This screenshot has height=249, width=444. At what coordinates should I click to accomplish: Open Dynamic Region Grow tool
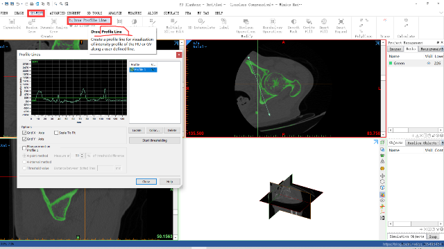pos(53,26)
